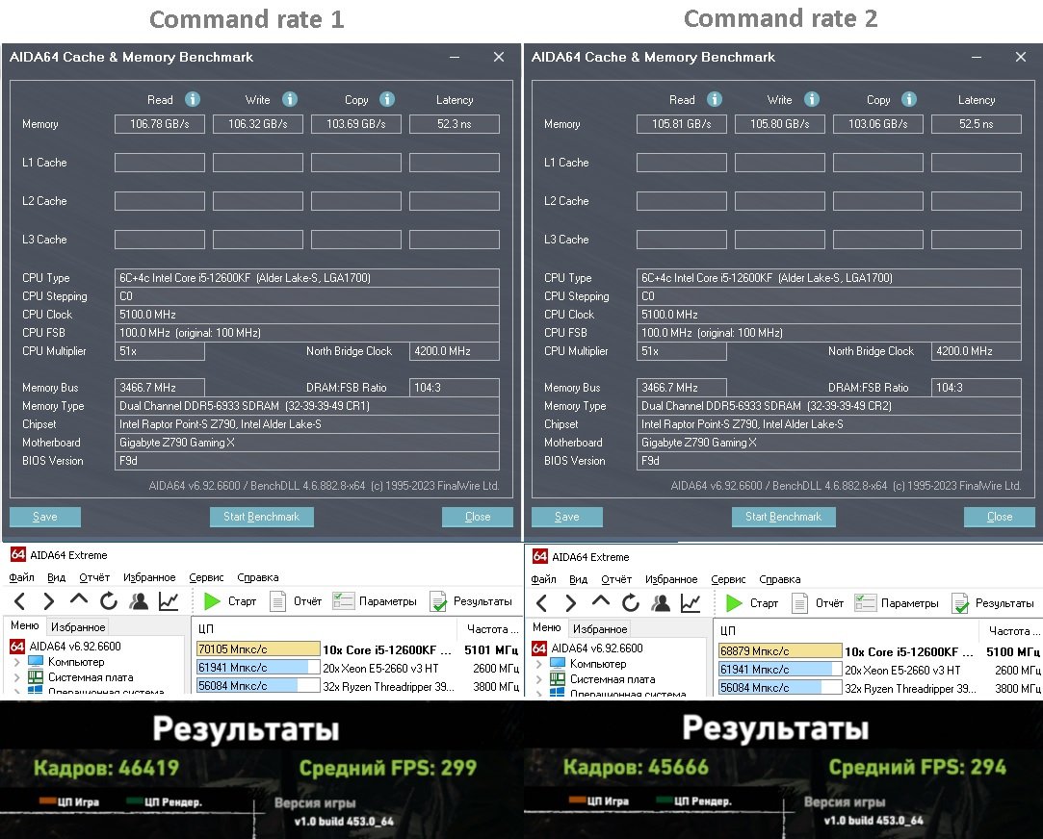Start test with Старт in right AIDA64 Extreme
The image size is (1043, 839).
pyautogui.click(x=752, y=603)
